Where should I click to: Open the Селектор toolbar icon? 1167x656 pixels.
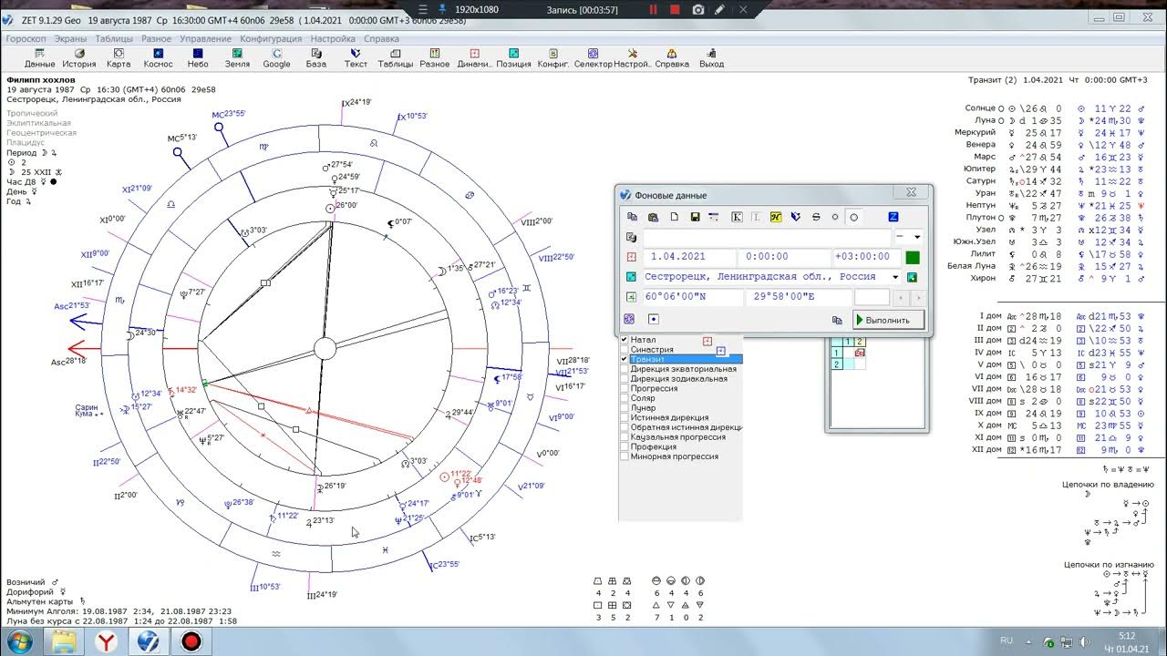(x=593, y=58)
